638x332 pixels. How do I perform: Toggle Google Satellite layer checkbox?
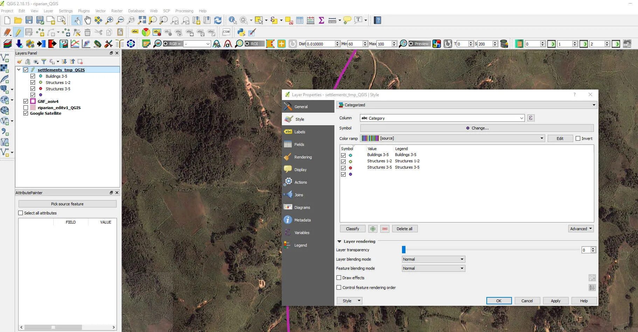click(26, 113)
